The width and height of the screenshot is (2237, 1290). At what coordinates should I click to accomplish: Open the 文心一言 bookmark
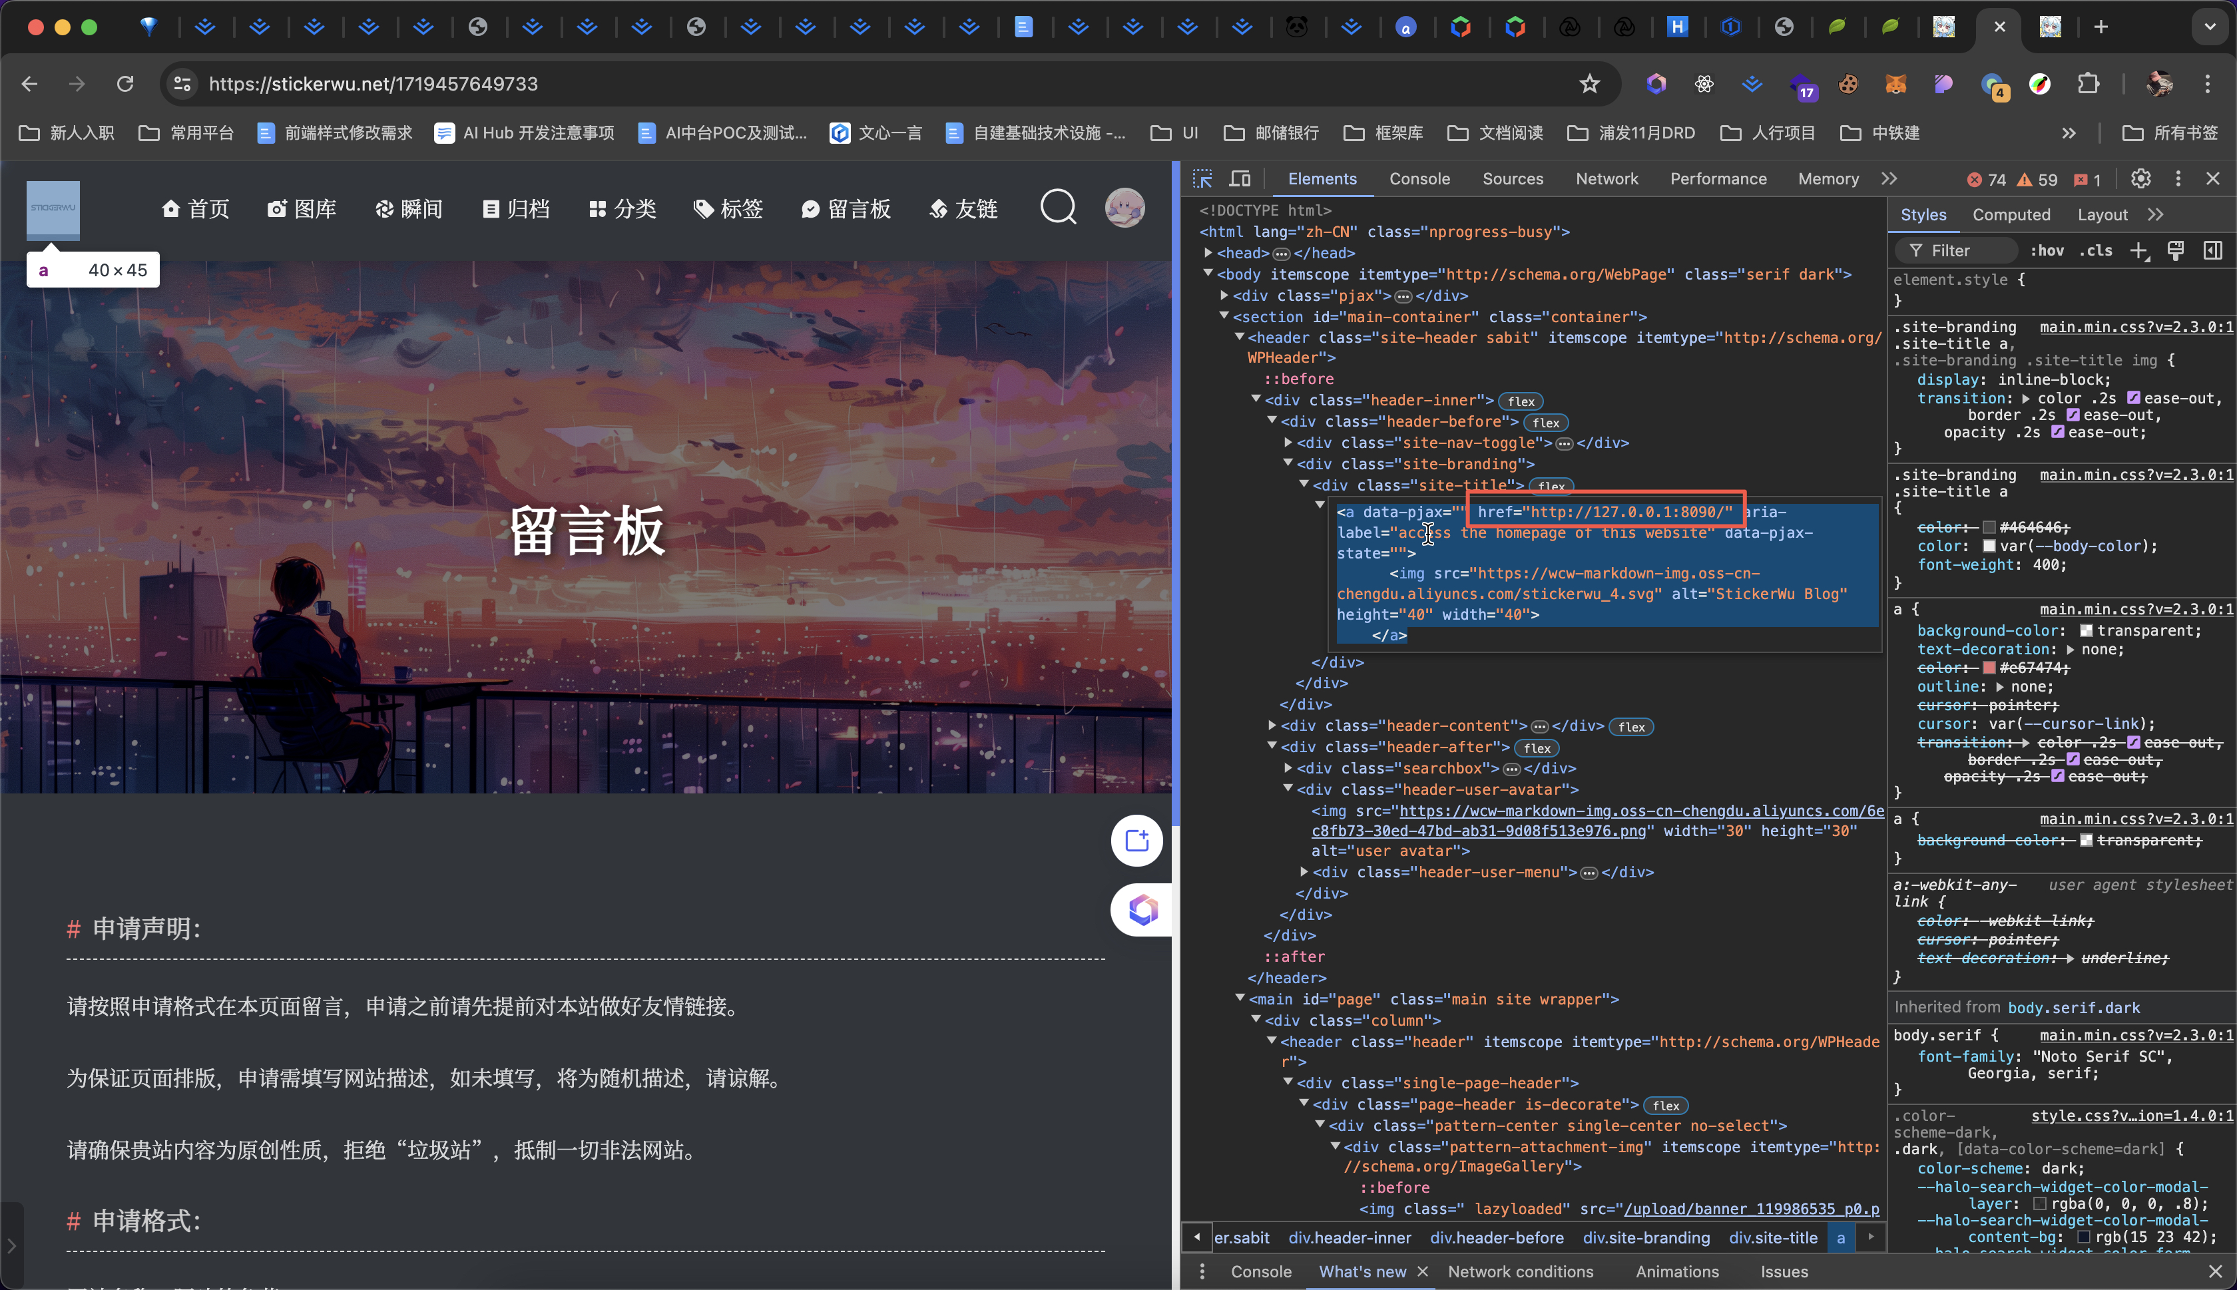pos(875,133)
